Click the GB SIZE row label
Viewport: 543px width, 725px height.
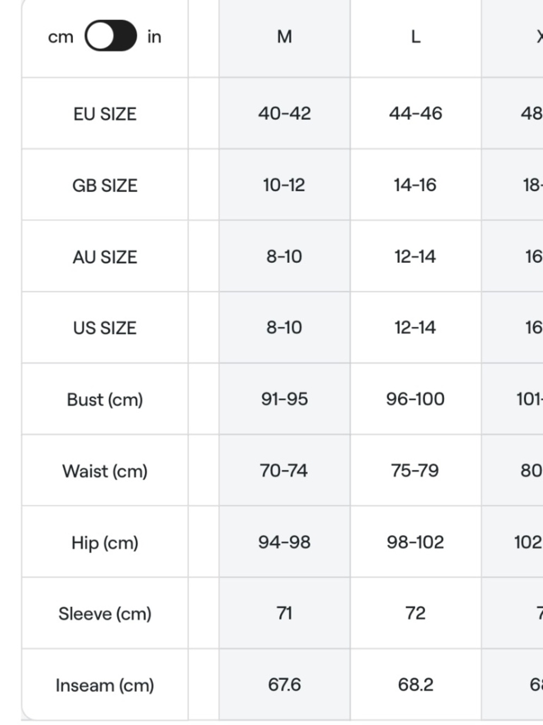tap(105, 185)
